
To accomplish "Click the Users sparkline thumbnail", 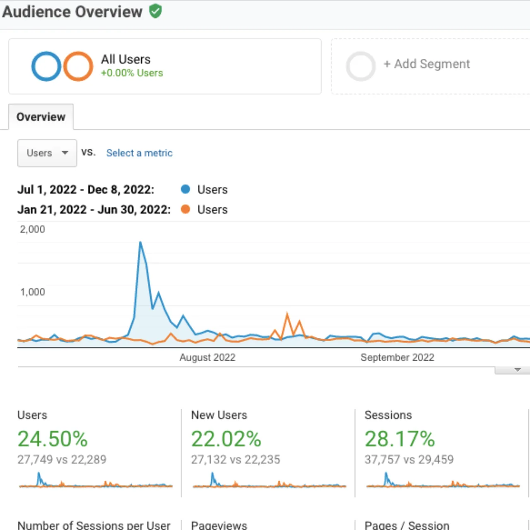I will 96,481.
